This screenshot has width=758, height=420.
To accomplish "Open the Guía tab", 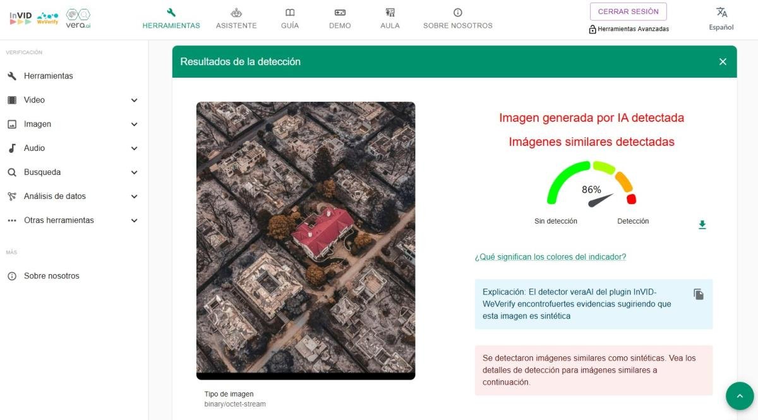I will click(290, 19).
